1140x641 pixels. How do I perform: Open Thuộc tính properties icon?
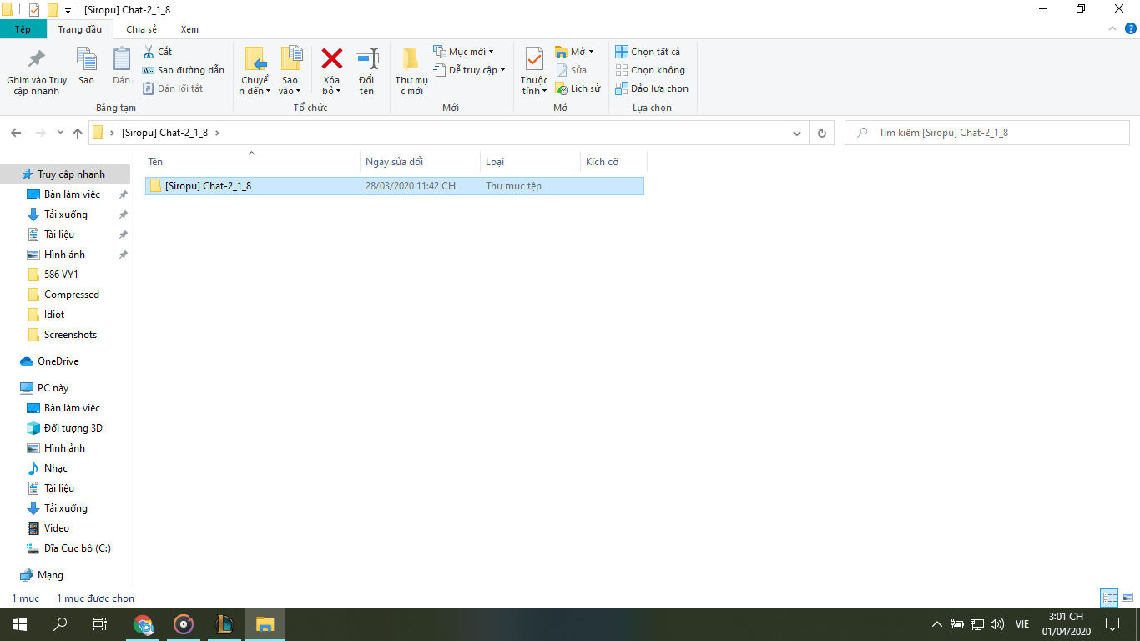[534, 58]
